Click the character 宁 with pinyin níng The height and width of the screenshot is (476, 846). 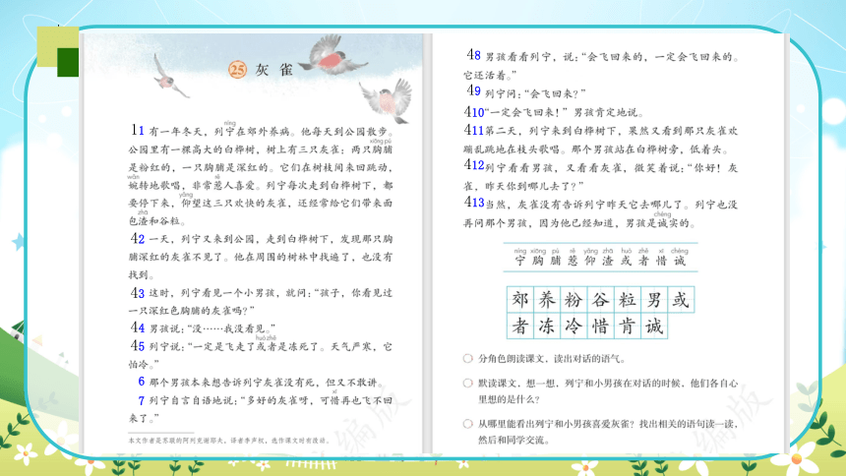pos(520,261)
